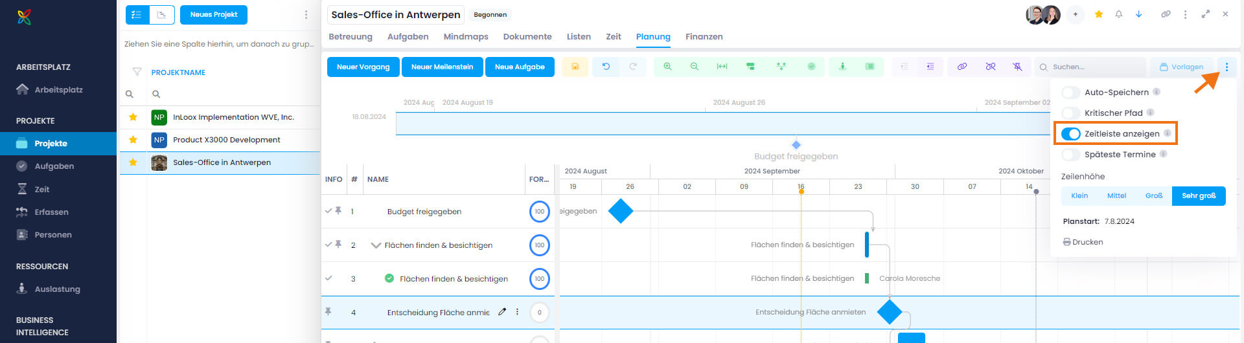
Task: Set row height to Mittel
Action: tap(1116, 195)
